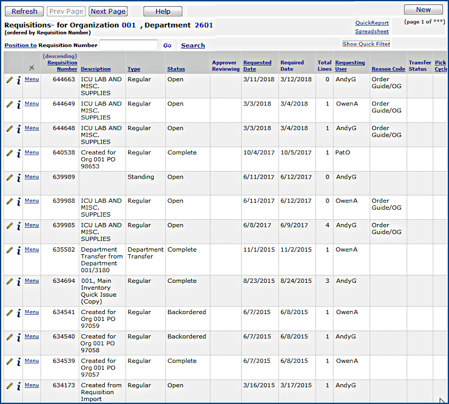Click the info icon for requisition 644649
Image resolution: width=449 pixels, height=404 pixels.
coord(19,105)
